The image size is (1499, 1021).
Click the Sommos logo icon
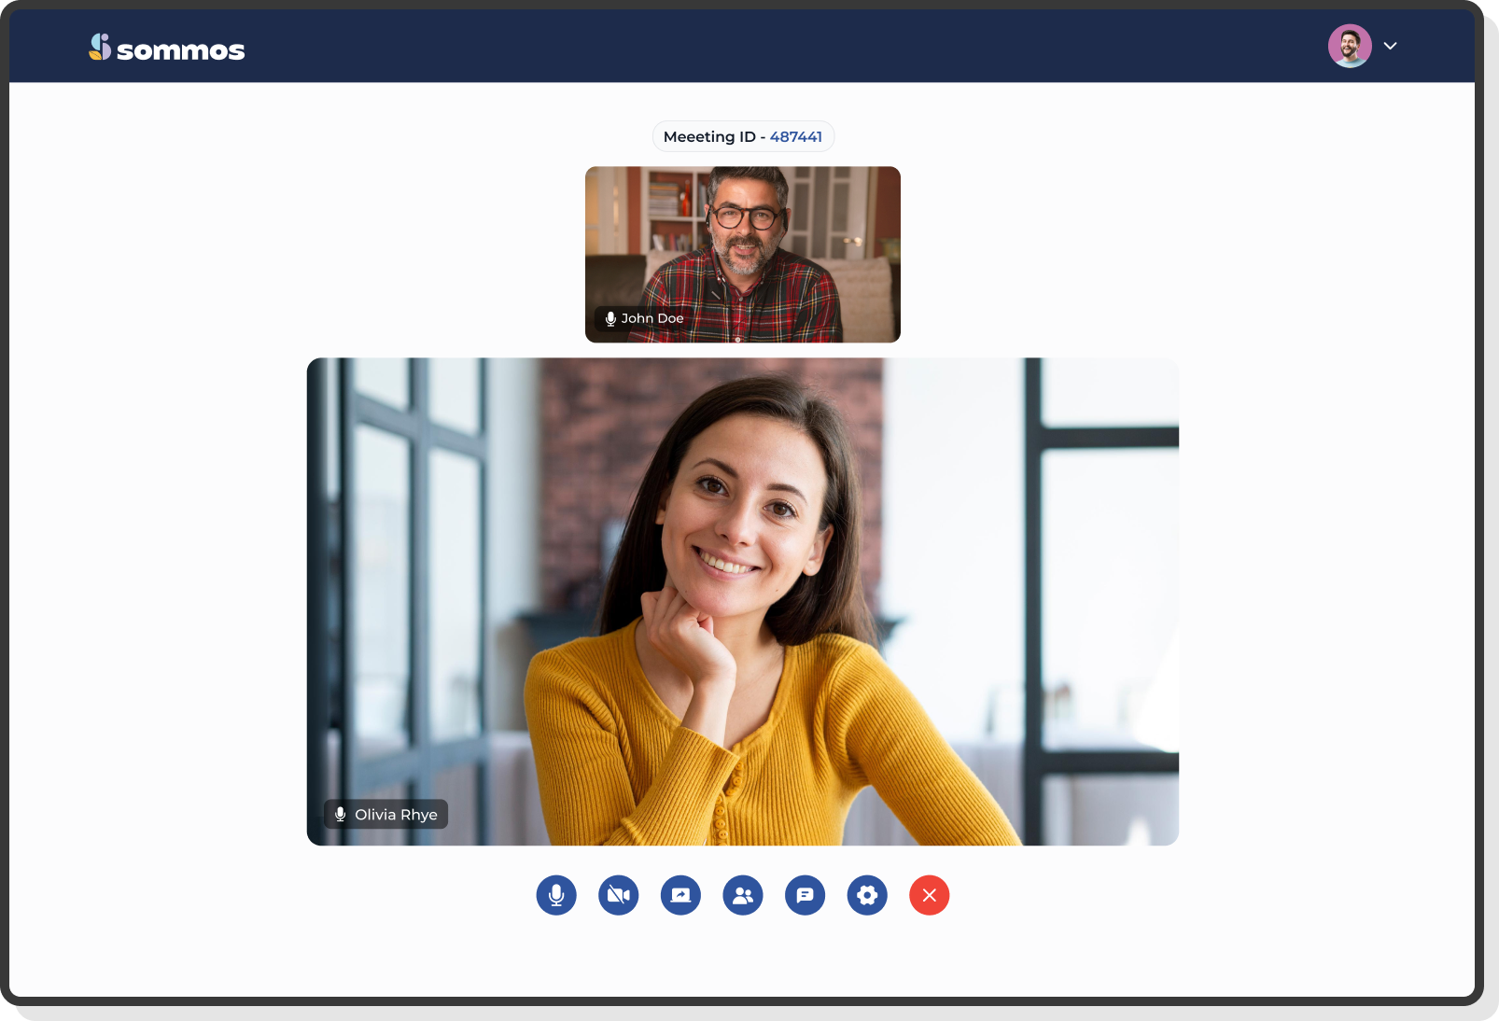tap(100, 47)
